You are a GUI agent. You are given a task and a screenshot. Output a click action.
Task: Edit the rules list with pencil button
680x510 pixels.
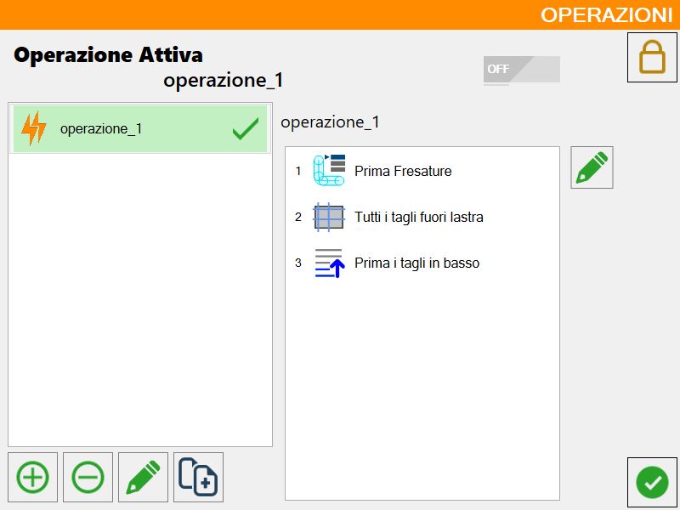pos(592,167)
